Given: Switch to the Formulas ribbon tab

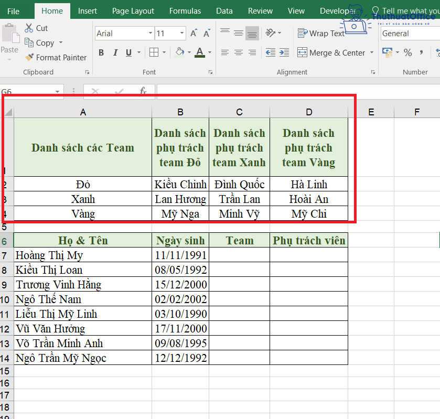Looking at the screenshot, I should (x=185, y=10).
